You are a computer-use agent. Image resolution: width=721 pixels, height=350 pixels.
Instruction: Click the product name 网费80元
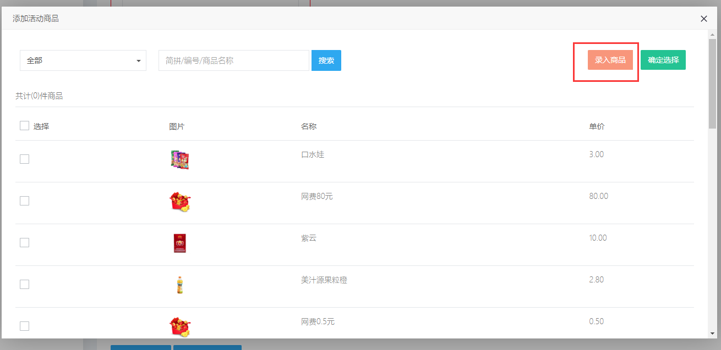pyautogui.click(x=317, y=196)
